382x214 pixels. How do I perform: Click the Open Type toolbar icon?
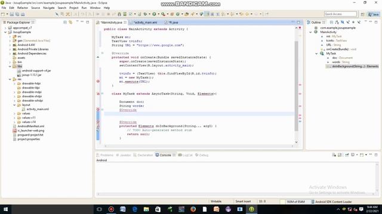click(x=187, y=14)
